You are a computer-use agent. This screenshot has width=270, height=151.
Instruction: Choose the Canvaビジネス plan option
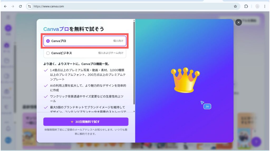(x=48, y=53)
